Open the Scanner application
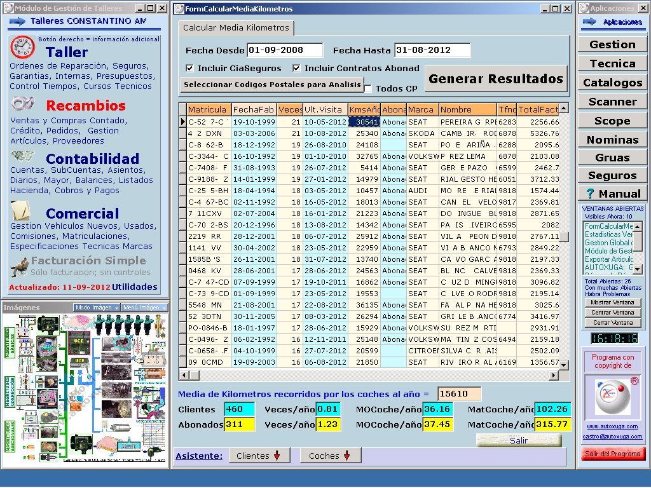Image resolution: width=651 pixels, height=488 pixels. (x=612, y=102)
